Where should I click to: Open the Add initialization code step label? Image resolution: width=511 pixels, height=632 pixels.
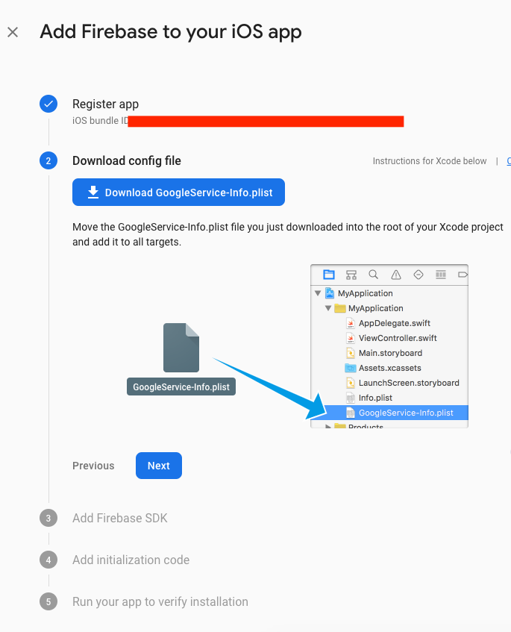[x=131, y=560]
